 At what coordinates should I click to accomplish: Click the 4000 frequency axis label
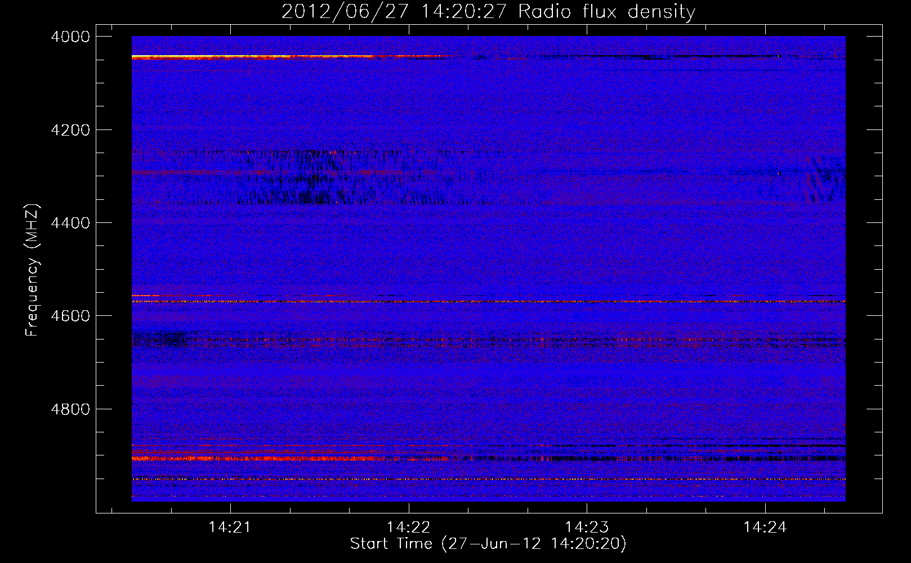pos(70,37)
